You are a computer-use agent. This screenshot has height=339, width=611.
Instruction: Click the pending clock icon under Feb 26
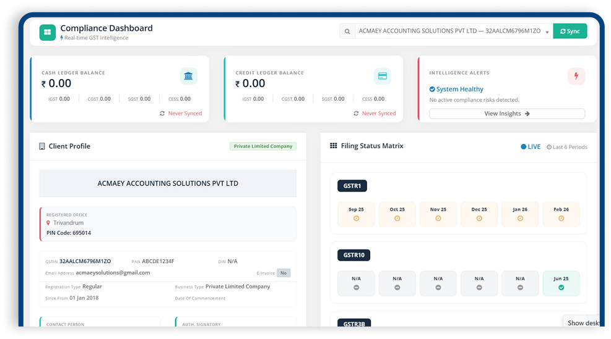pos(561,219)
